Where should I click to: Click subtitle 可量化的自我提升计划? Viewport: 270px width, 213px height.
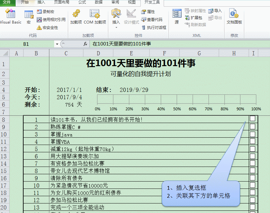[x=141, y=74]
